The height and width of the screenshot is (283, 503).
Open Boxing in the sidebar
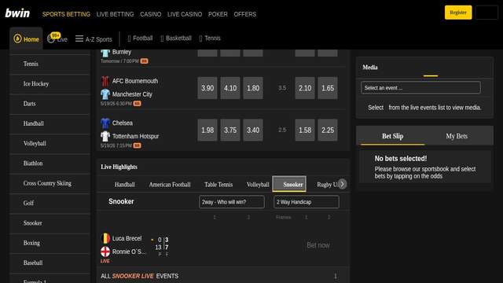click(50, 243)
